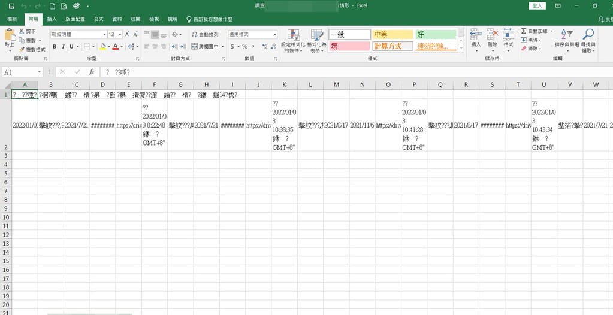Screen dimensions: 613x315
Task: Open Sort & Filter (排序與篩選)
Action: (x=566, y=41)
